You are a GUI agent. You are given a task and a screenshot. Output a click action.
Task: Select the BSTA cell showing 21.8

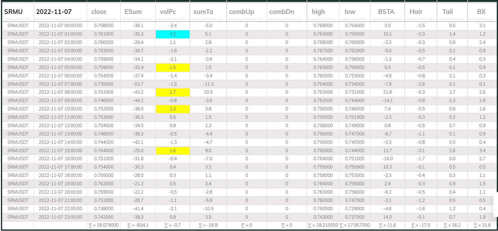pyautogui.click(x=387, y=92)
